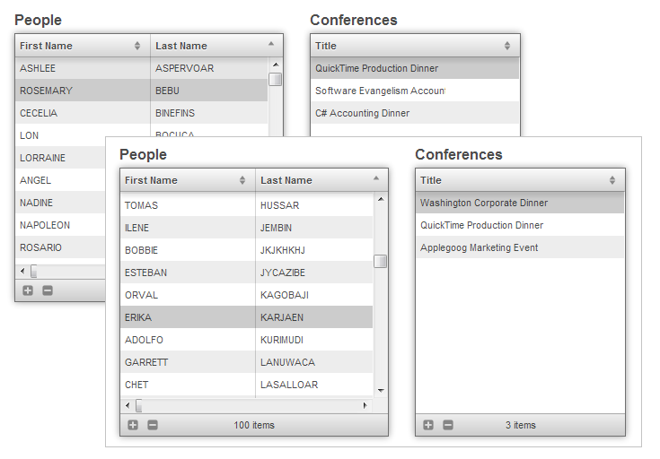Click down arrow of front People vertical scrollbar
The height and width of the screenshot is (459, 660).
click(x=381, y=390)
